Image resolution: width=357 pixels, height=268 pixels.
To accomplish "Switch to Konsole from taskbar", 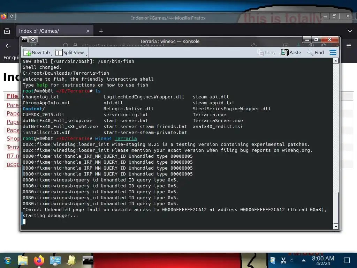I will (x=88, y=260).
